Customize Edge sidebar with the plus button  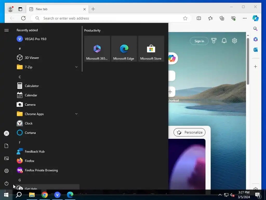(256, 66)
